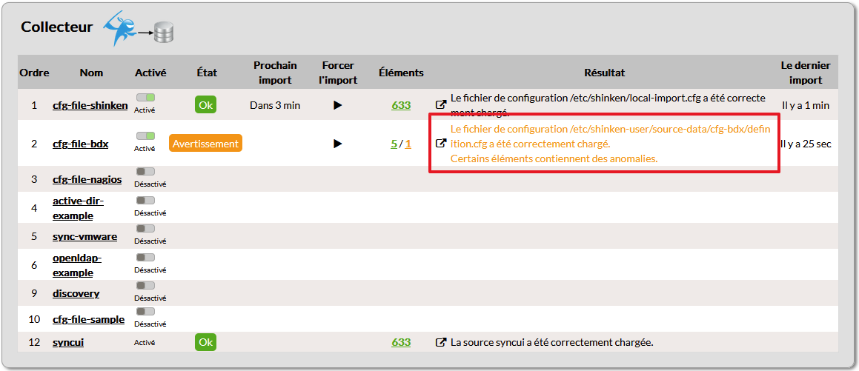The width and height of the screenshot is (859, 371).
Task: Force import for cfg-file-bdx
Action: coord(337,144)
